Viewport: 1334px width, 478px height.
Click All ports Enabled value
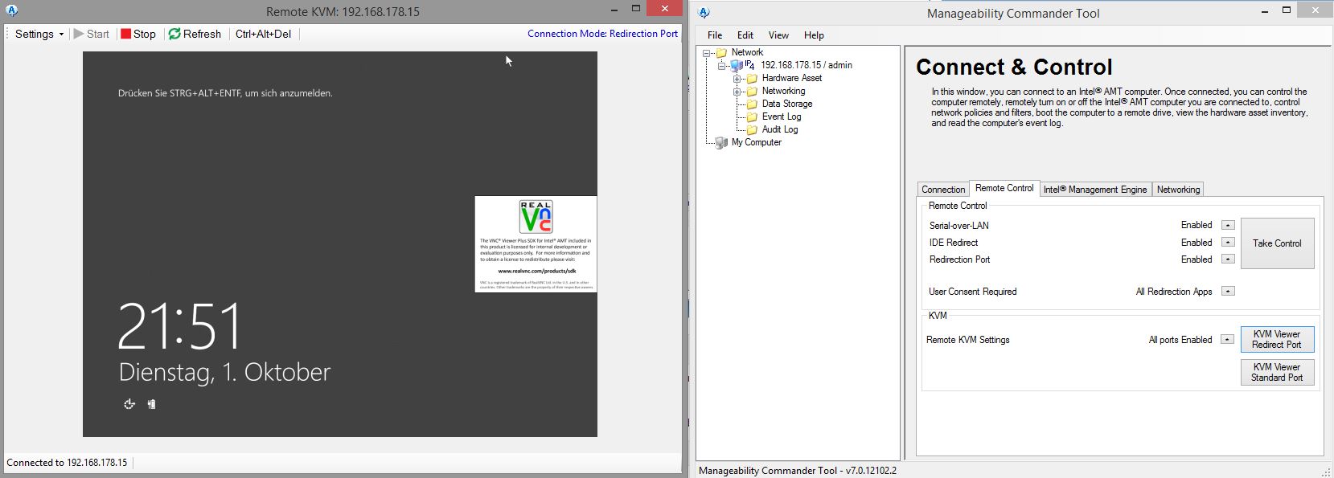(x=1180, y=340)
